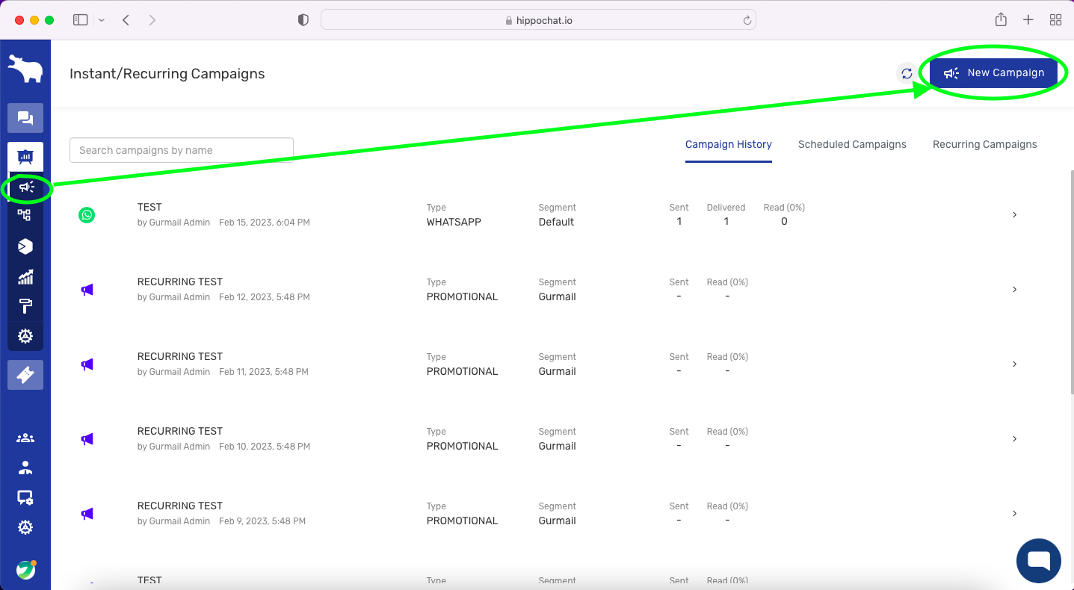Open the team group icon in sidebar

click(25, 438)
